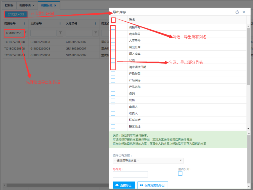Close the 导出库存 dialog
The height and width of the screenshot is (190, 253).
pos(244,12)
